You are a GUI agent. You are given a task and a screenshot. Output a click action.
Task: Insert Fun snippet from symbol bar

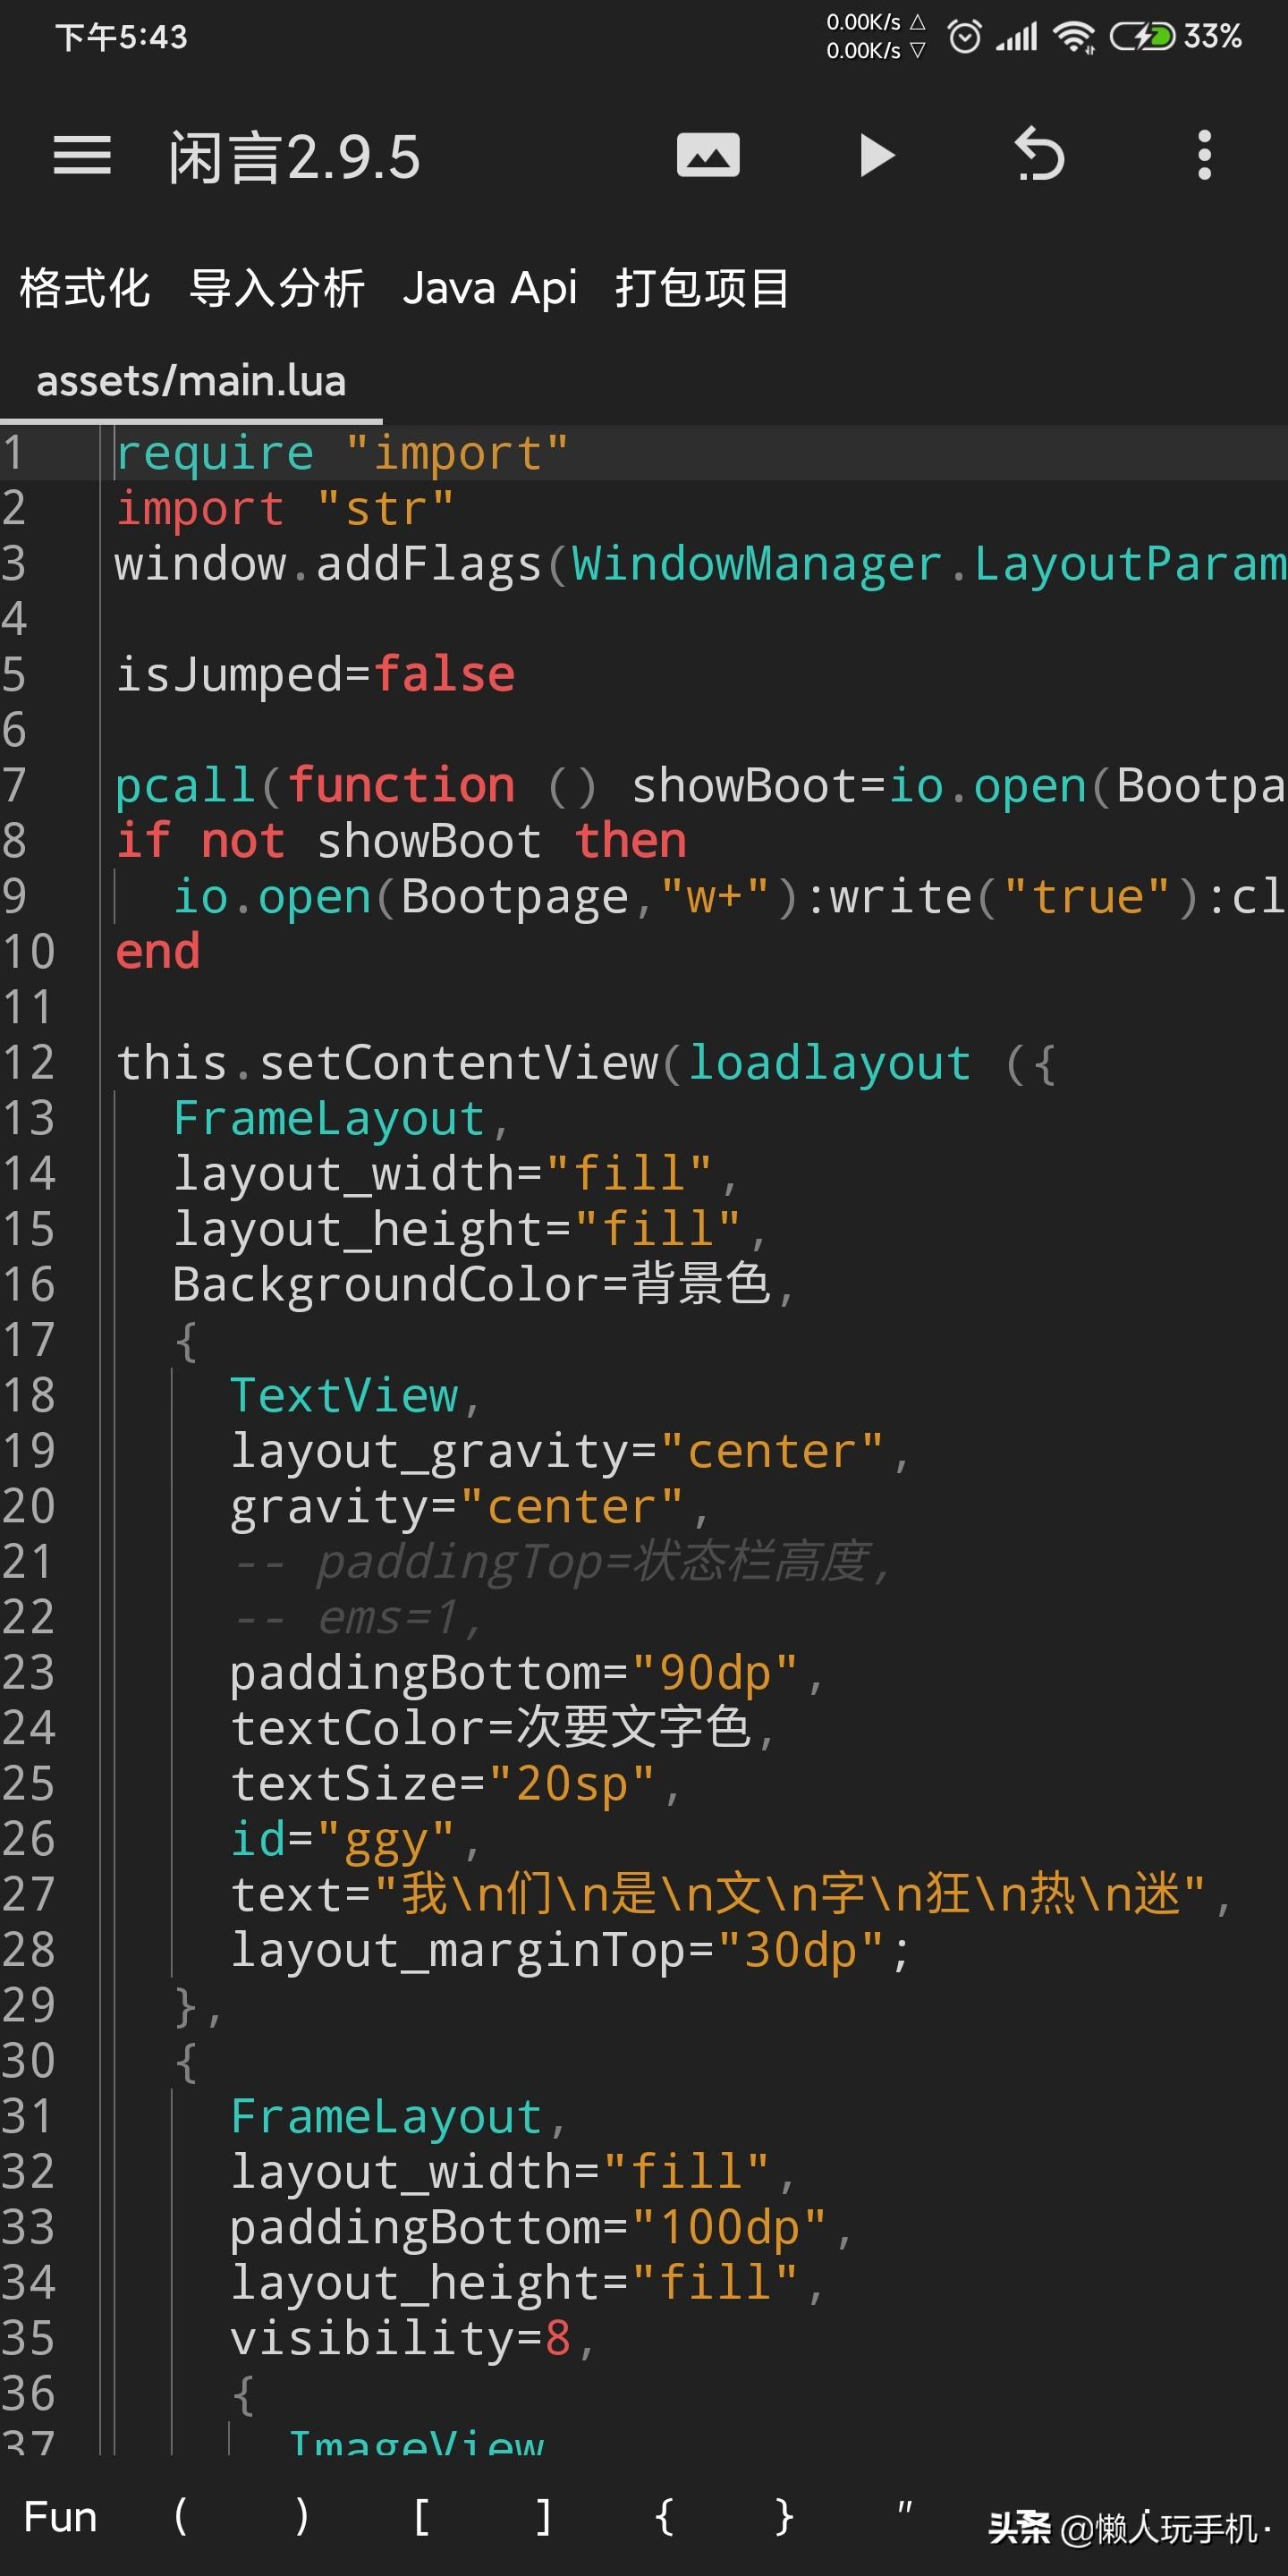point(60,2517)
